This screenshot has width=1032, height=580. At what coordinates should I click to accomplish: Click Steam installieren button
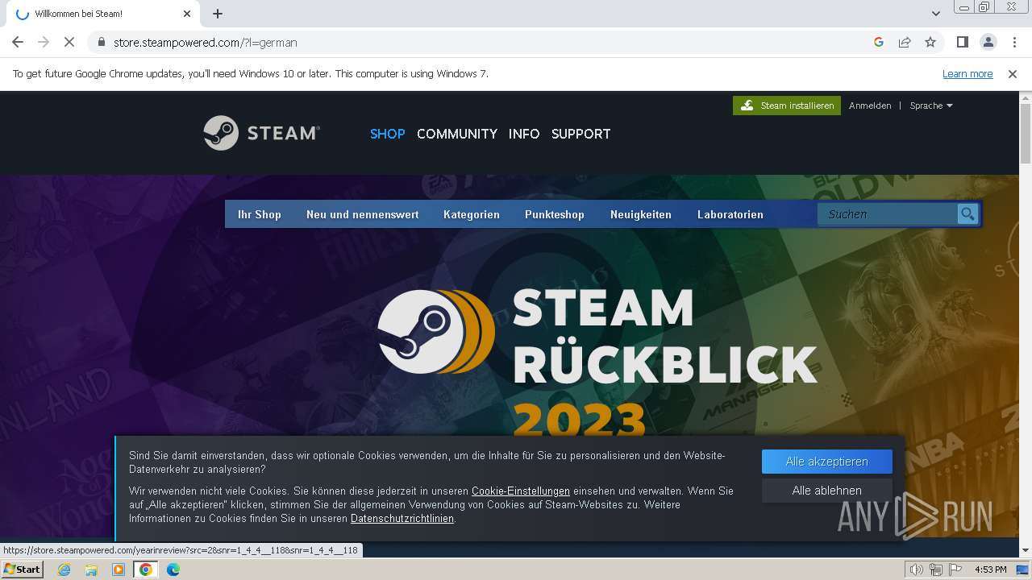[x=787, y=106]
